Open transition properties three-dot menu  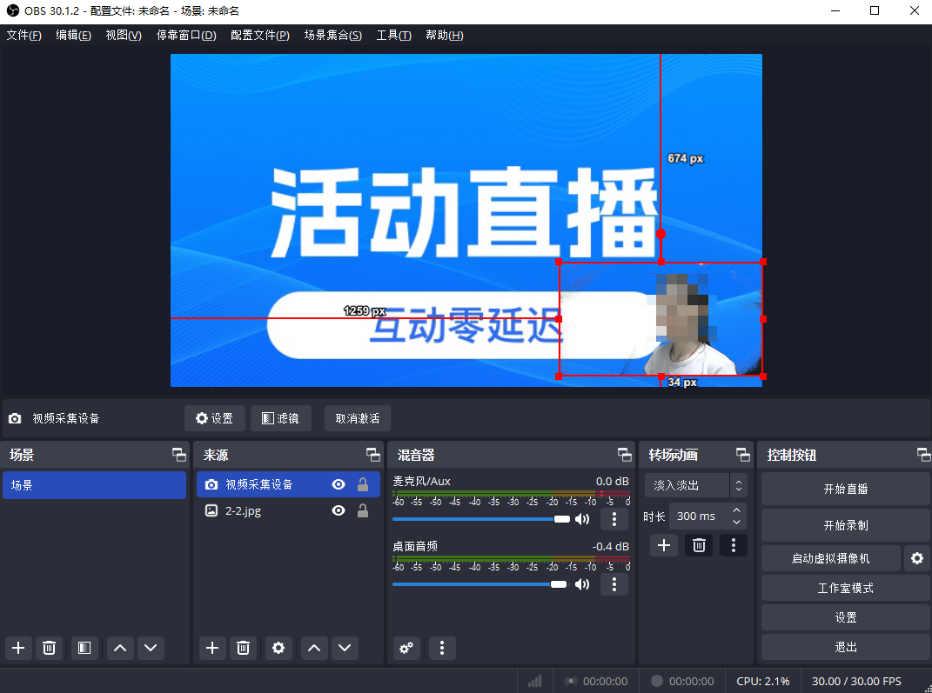(734, 545)
